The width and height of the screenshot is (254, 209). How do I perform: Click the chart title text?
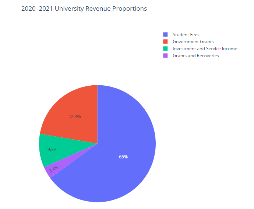click(84, 8)
